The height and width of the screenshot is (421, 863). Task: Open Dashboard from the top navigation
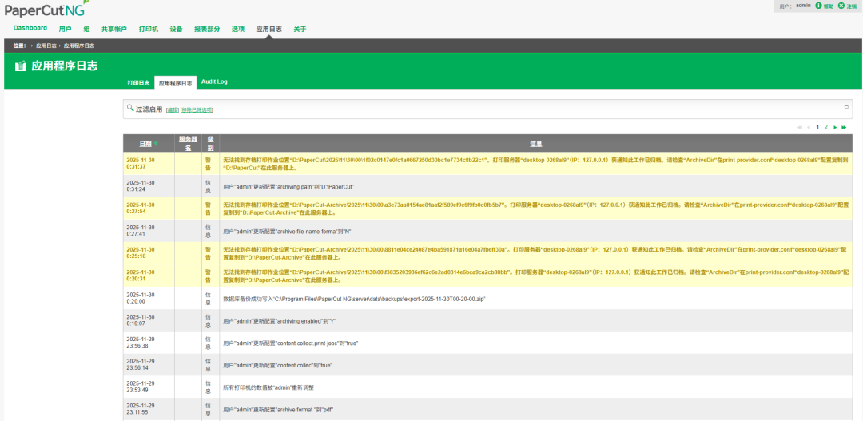tap(30, 28)
